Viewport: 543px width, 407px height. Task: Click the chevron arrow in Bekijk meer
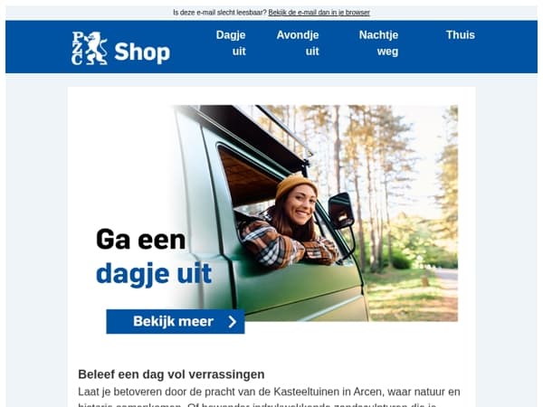(233, 321)
